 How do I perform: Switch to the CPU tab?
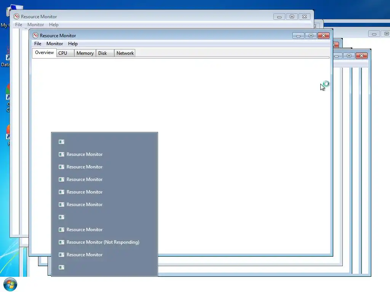click(65, 53)
